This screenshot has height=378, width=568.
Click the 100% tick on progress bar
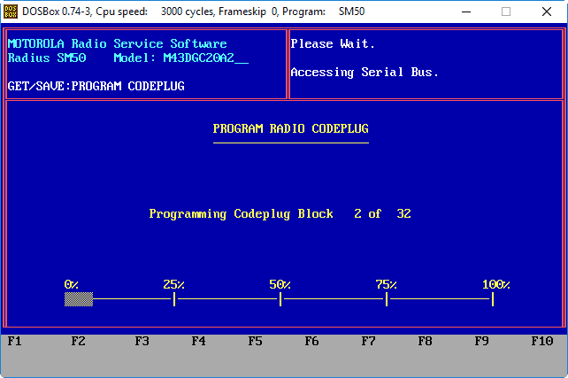pos(493,299)
